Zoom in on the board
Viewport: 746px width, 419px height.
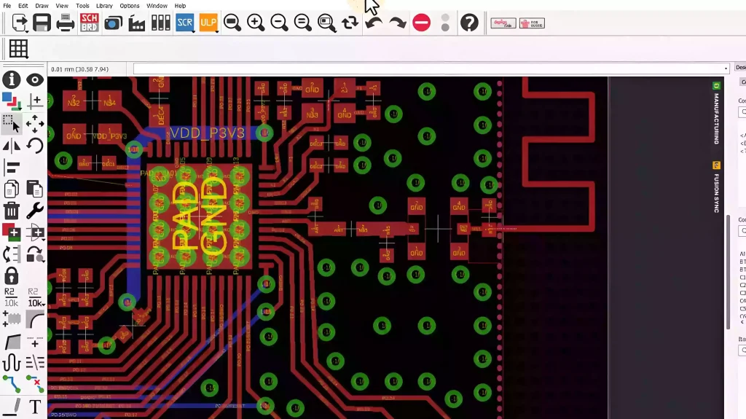(x=256, y=23)
